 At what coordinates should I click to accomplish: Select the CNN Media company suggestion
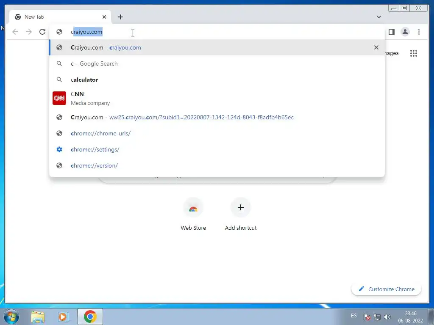click(x=217, y=98)
